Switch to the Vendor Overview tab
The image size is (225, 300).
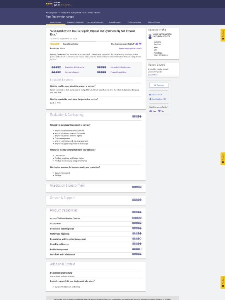point(56,22)
